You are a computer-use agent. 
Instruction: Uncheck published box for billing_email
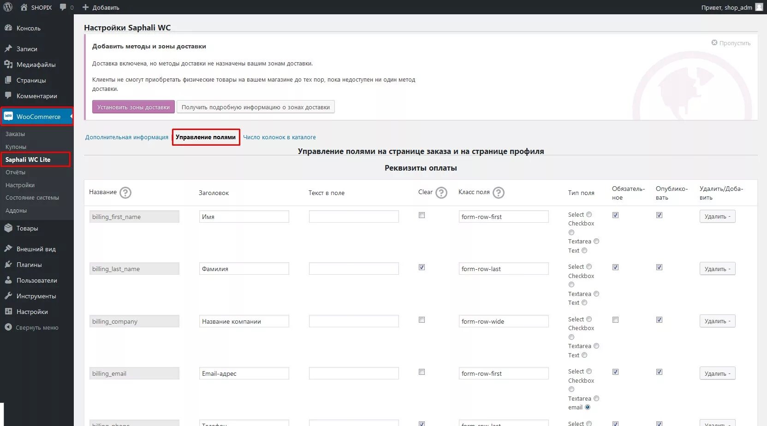659,372
